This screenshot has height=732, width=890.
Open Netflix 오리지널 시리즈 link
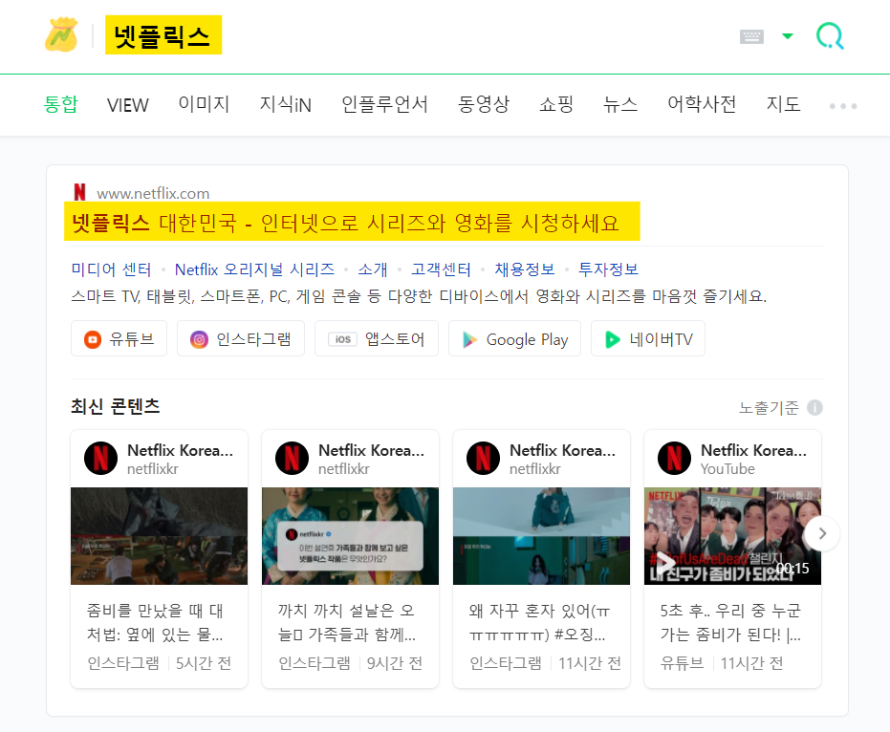tap(255, 269)
